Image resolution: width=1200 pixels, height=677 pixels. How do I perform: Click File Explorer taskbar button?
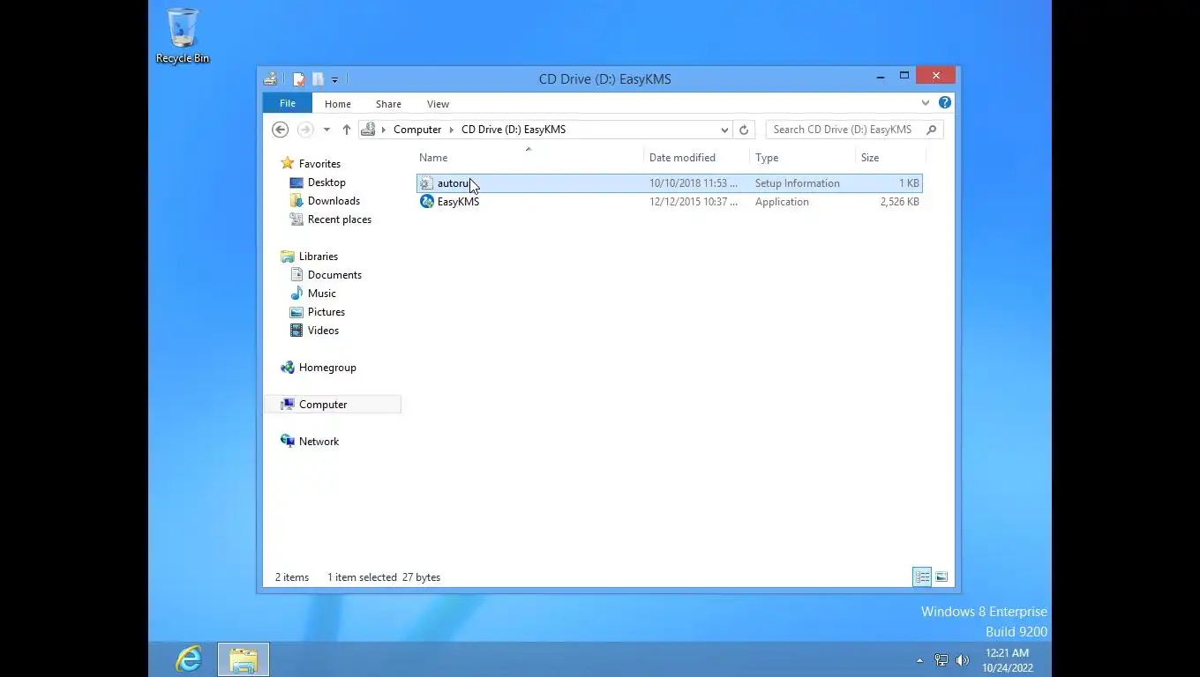point(244,659)
